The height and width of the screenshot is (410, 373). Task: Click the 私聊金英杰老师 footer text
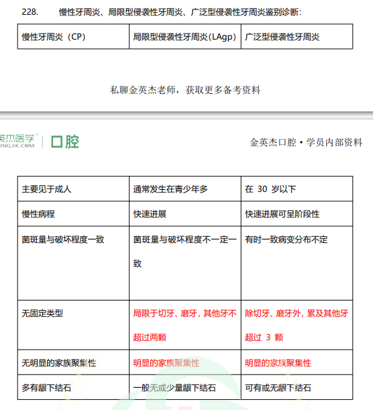click(x=185, y=90)
